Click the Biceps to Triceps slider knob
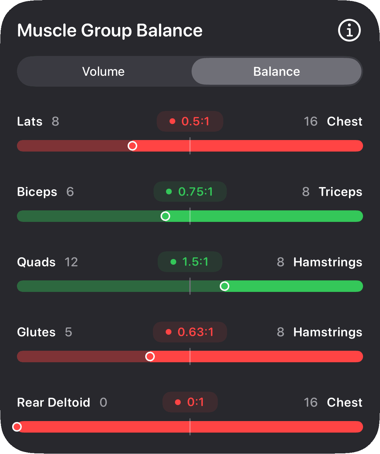Viewport: 380px width, 454px height. coord(165,216)
